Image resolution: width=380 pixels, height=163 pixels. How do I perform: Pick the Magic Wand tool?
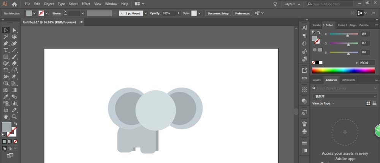tap(6, 37)
